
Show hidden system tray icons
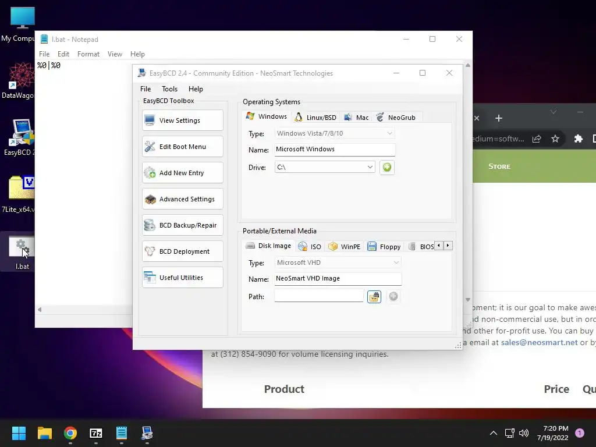494,433
